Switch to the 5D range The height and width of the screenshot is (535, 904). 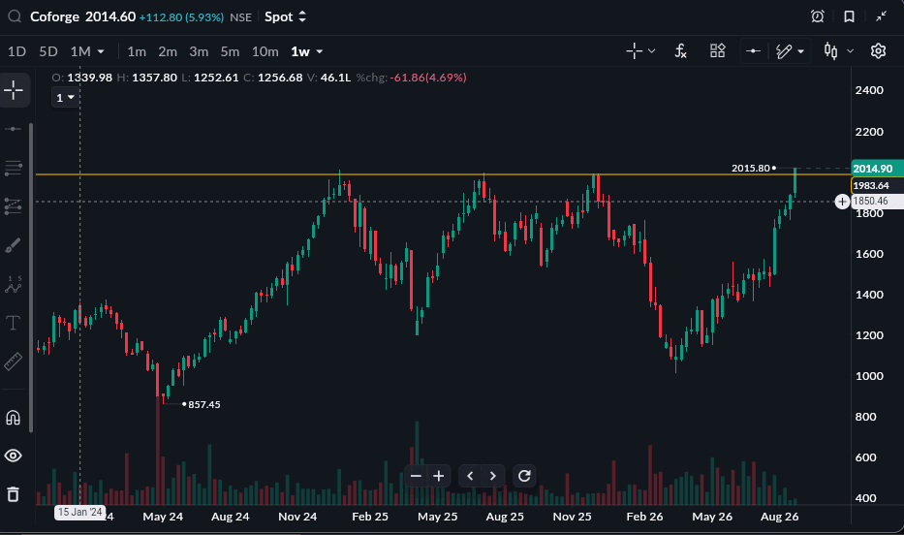pyautogui.click(x=48, y=52)
